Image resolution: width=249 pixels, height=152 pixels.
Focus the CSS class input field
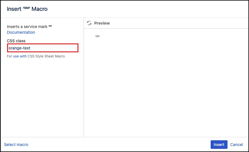(x=43, y=48)
